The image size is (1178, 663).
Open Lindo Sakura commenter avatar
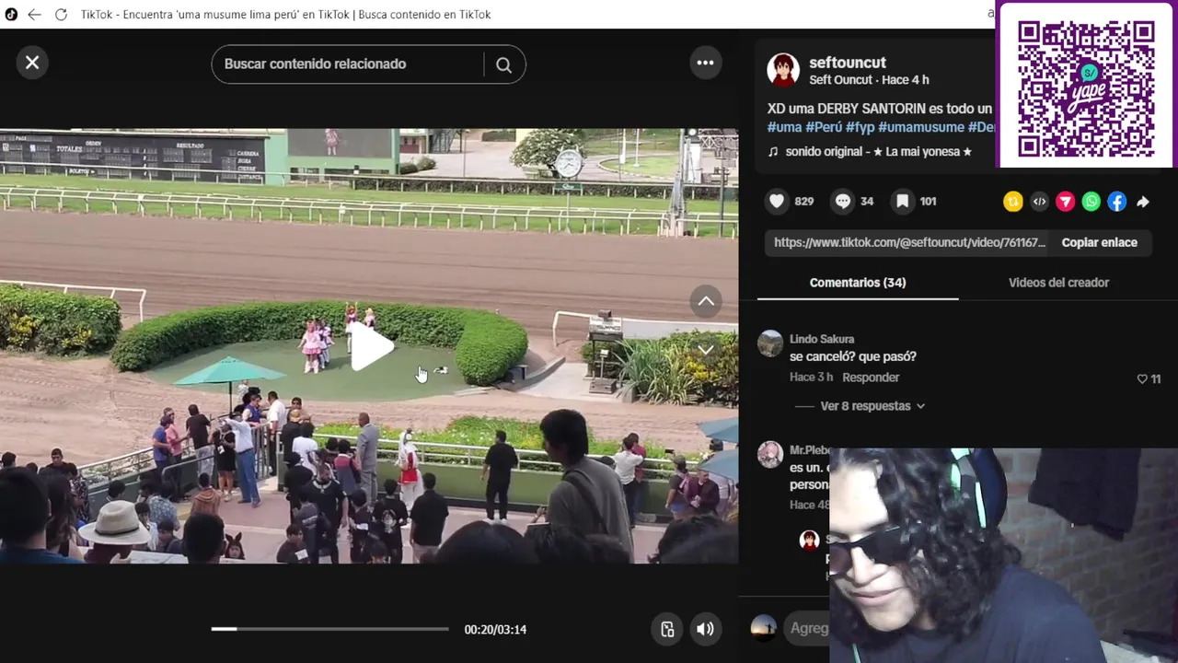pyautogui.click(x=770, y=343)
